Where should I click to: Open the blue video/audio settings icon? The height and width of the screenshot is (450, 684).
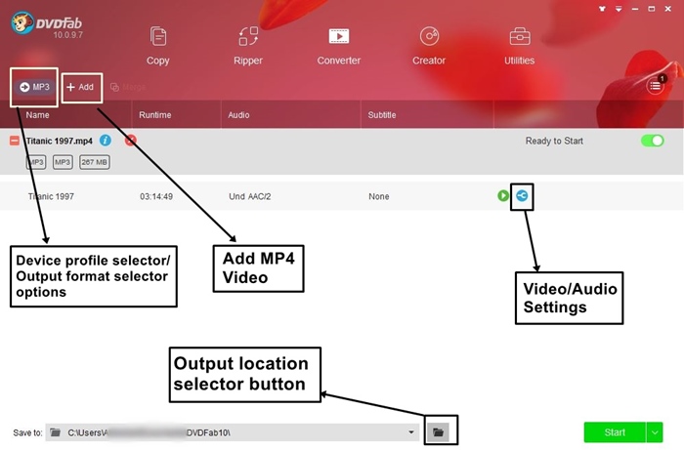point(522,195)
